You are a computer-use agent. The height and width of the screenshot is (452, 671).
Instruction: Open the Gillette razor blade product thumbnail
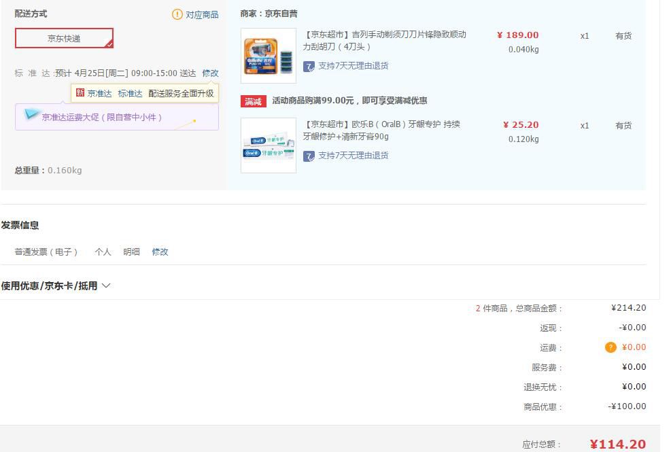pos(269,56)
